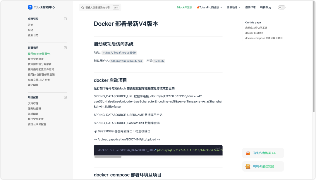
Task: Open the 鸭鸭Blog nav item
Action: point(265,7)
